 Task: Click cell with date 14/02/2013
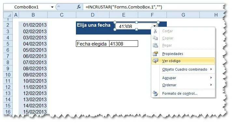tap(33, 105)
